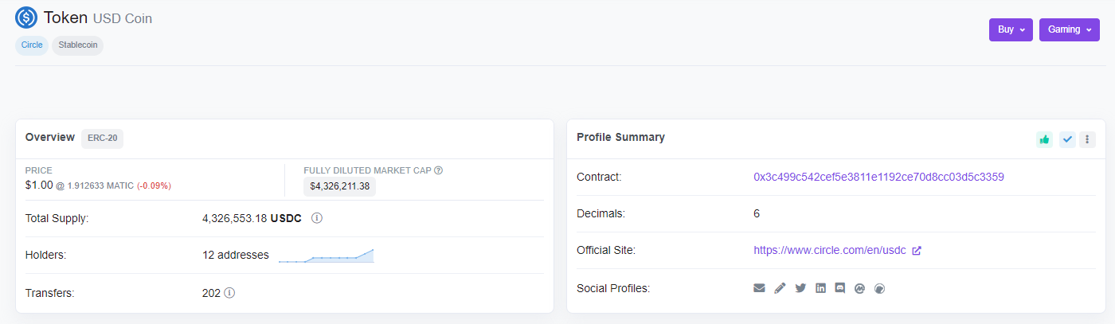Click the Transfers info icon
1115x324 pixels.
click(229, 293)
